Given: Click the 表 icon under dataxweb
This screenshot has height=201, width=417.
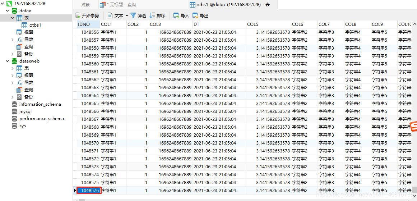Looking at the screenshot, I should click(19, 68).
